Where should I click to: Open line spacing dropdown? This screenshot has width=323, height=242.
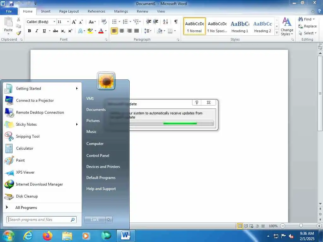148,31
